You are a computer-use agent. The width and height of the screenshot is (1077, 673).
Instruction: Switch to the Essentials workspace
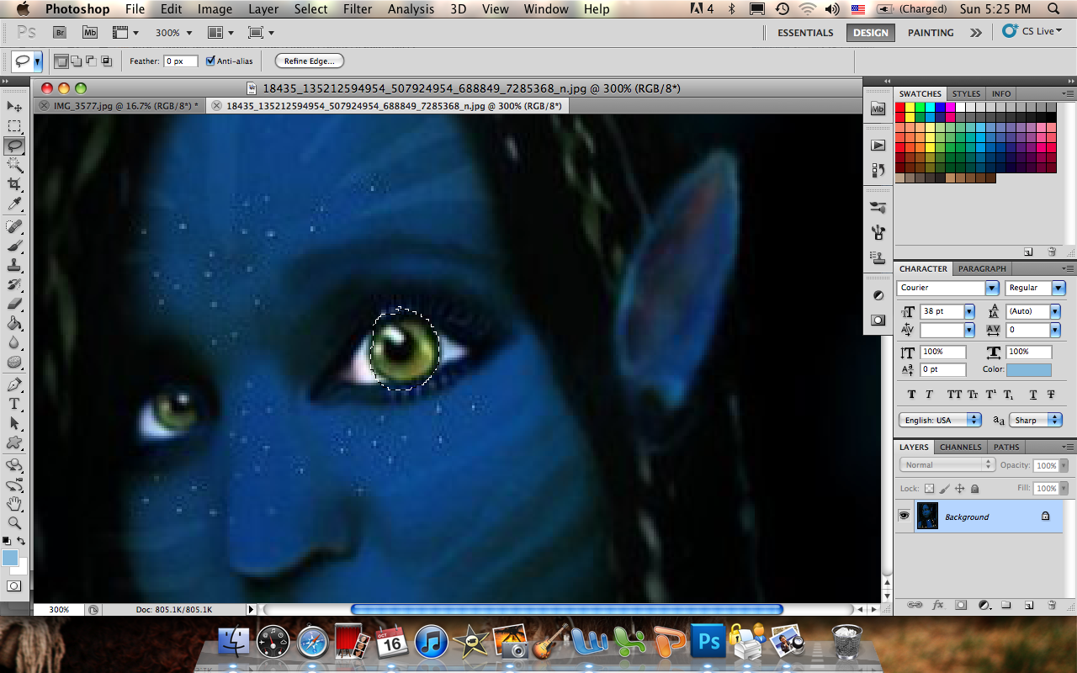pyautogui.click(x=805, y=33)
